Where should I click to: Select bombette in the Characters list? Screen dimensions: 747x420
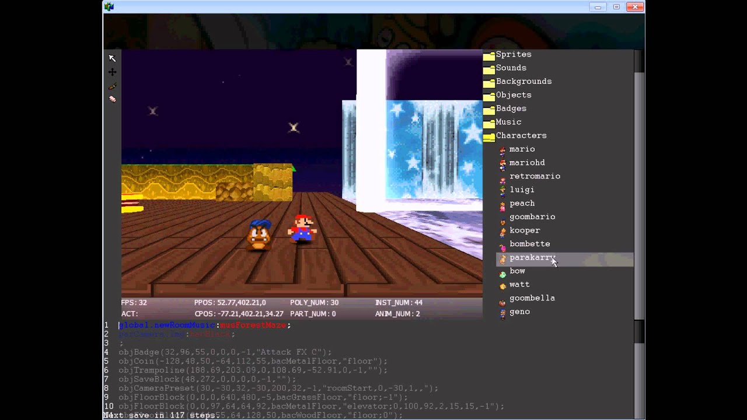529,244
